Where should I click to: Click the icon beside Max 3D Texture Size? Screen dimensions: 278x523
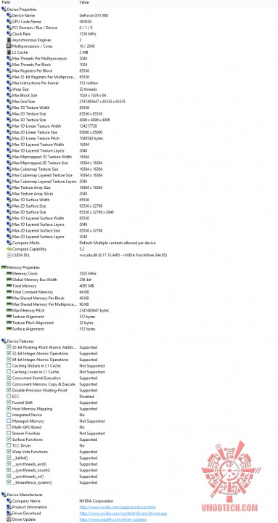[9, 120]
